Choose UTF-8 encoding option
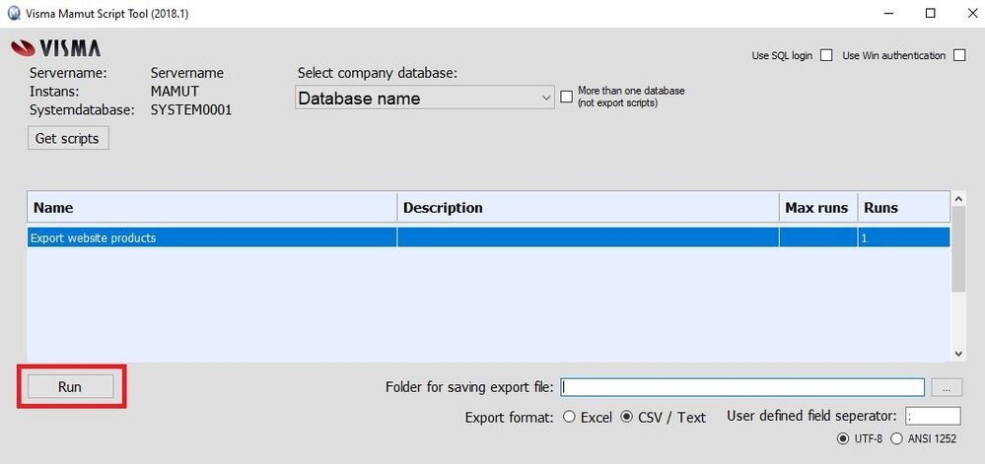The image size is (985, 464). tap(842, 439)
